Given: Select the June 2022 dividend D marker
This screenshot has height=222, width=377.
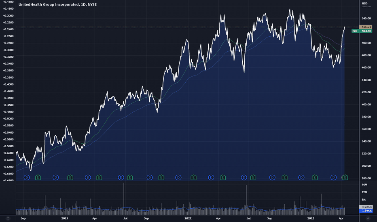Looking at the screenshot, I should [x=244, y=178].
